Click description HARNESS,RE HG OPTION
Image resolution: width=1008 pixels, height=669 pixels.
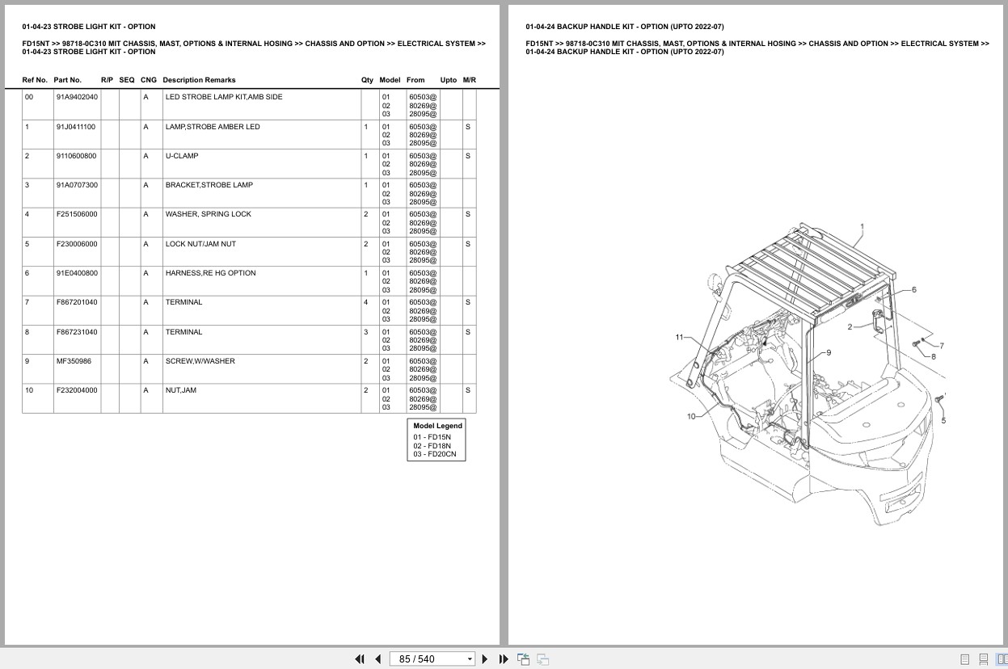tap(210, 273)
